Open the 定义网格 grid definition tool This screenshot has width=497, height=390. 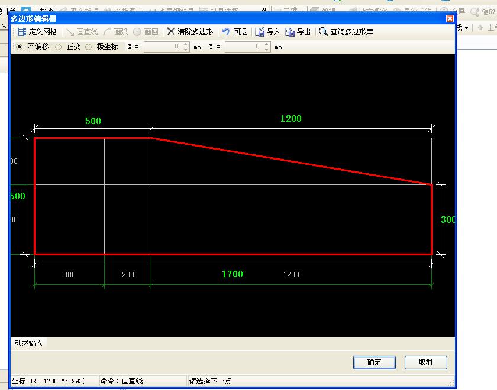click(37, 32)
